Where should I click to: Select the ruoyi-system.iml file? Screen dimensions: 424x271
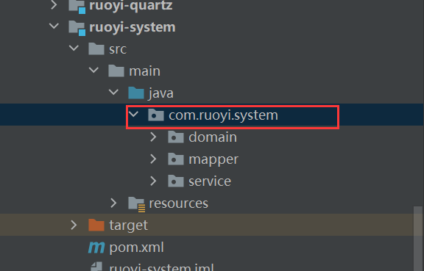tap(161, 267)
